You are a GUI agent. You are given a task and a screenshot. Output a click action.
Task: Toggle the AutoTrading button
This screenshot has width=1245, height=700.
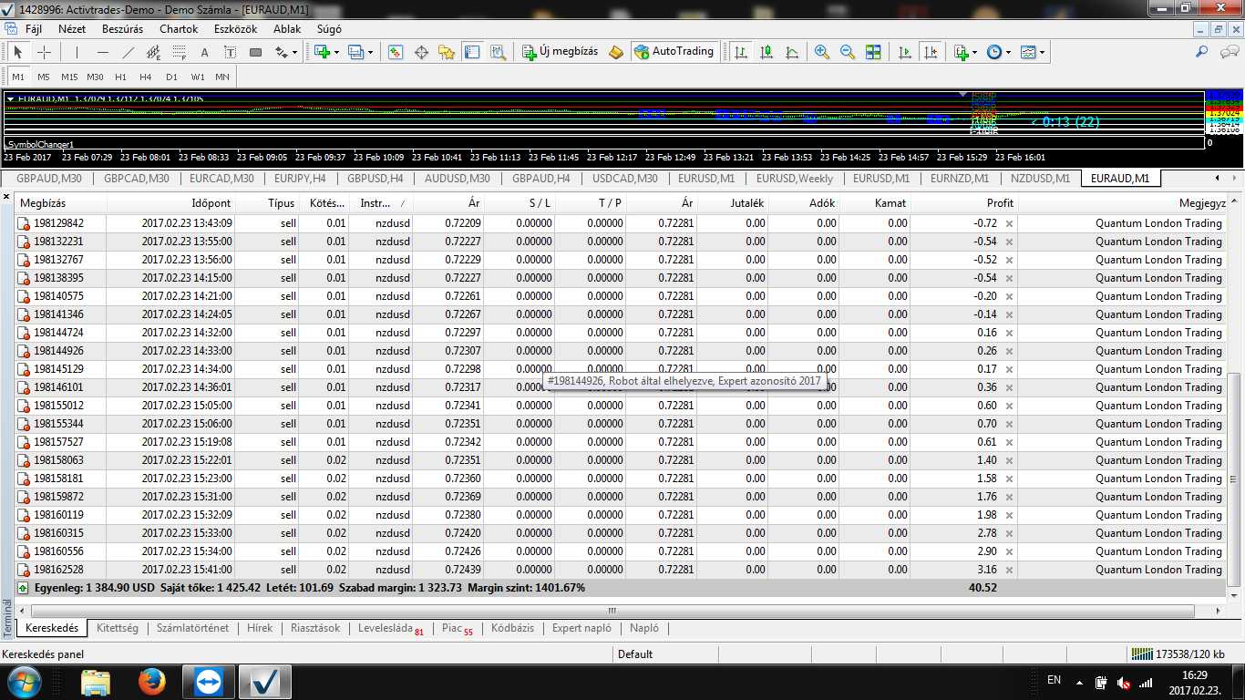click(674, 52)
